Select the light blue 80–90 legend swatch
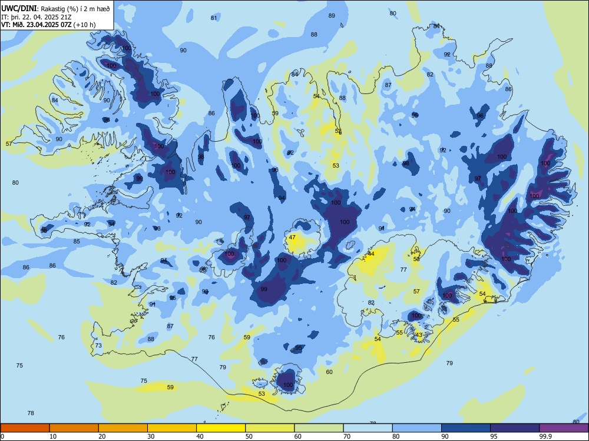This screenshot has width=589, height=441. pyautogui.click(x=417, y=428)
